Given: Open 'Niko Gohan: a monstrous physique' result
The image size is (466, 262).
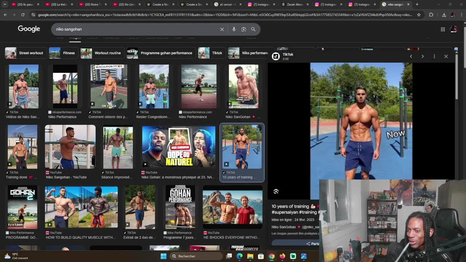Looking at the screenshot, I should pos(178,147).
